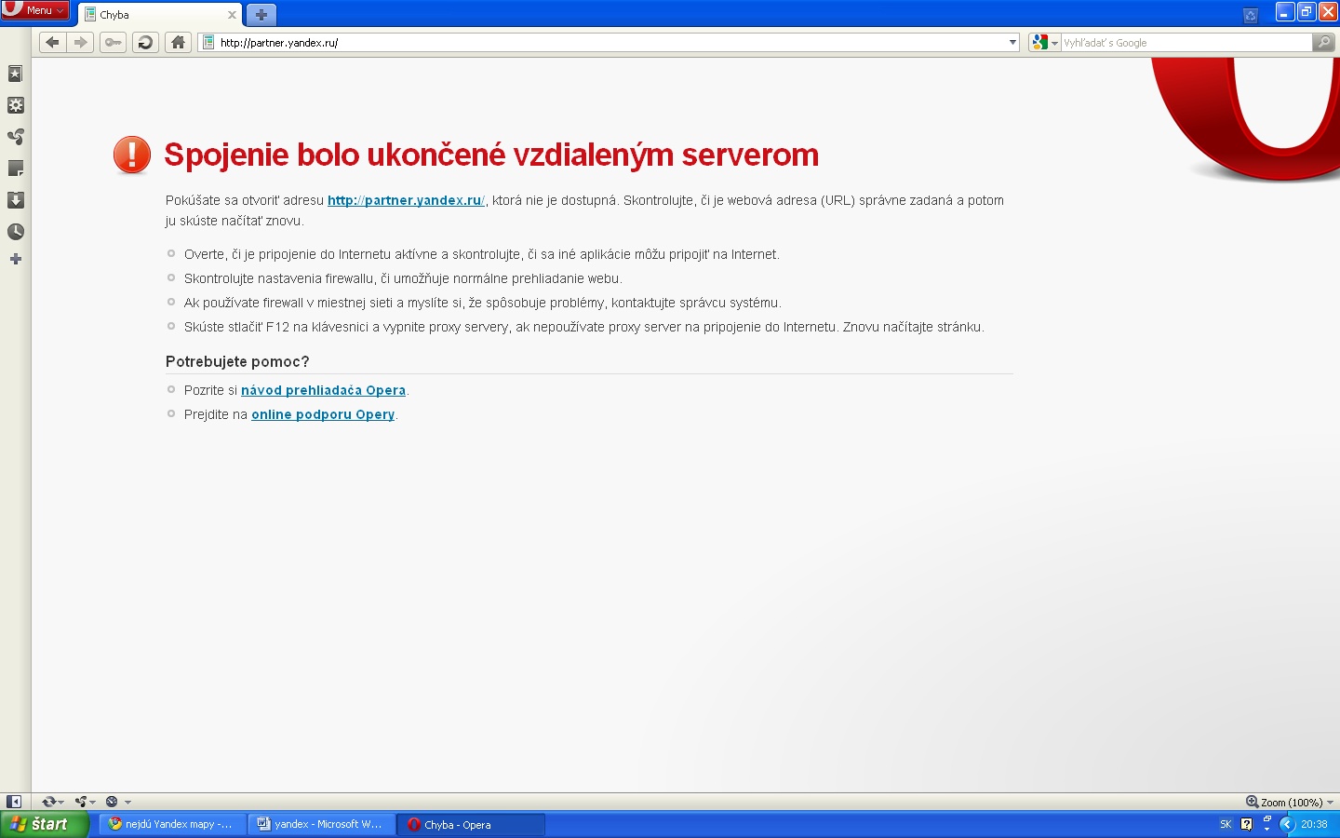Open the History panel clock icon
1340x838 pixels.
(15, 232)
